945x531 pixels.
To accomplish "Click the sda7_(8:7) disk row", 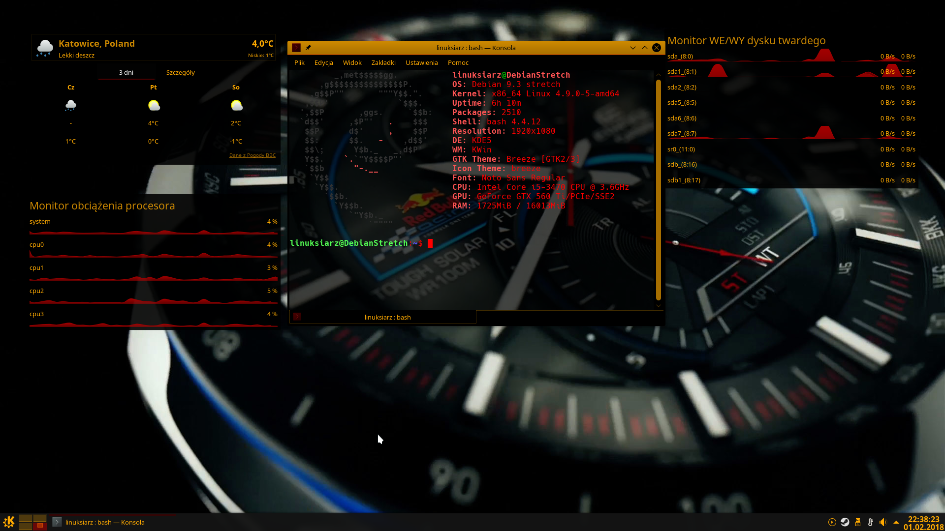I will point(791,133).
